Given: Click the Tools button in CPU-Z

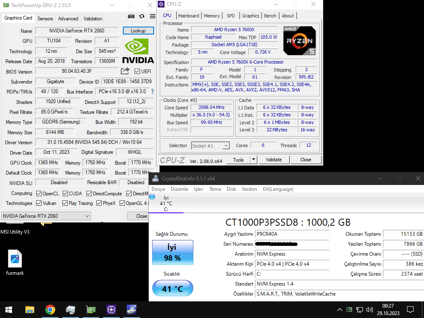Looking at the screenshot, I should click(x=238, y=160).
